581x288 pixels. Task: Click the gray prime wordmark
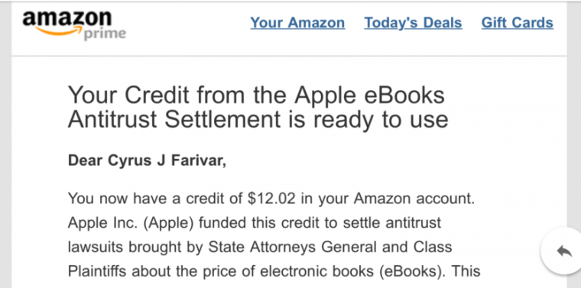pyautogui.click(x=105, y=34)
